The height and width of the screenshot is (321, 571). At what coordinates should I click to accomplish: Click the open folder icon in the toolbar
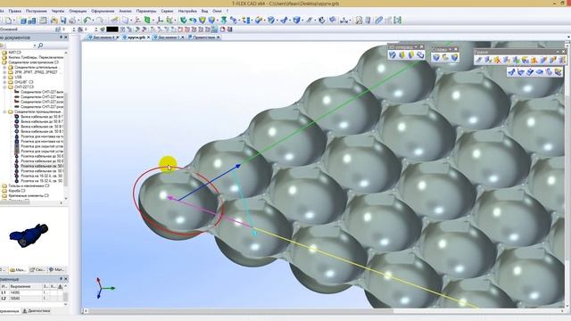coord(54,21)
